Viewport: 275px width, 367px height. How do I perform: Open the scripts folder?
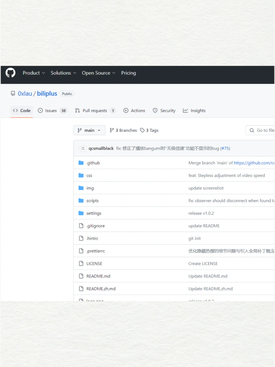[x=92, y=201]
